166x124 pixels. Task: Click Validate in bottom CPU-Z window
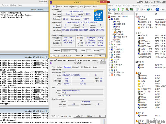point(89,116)
